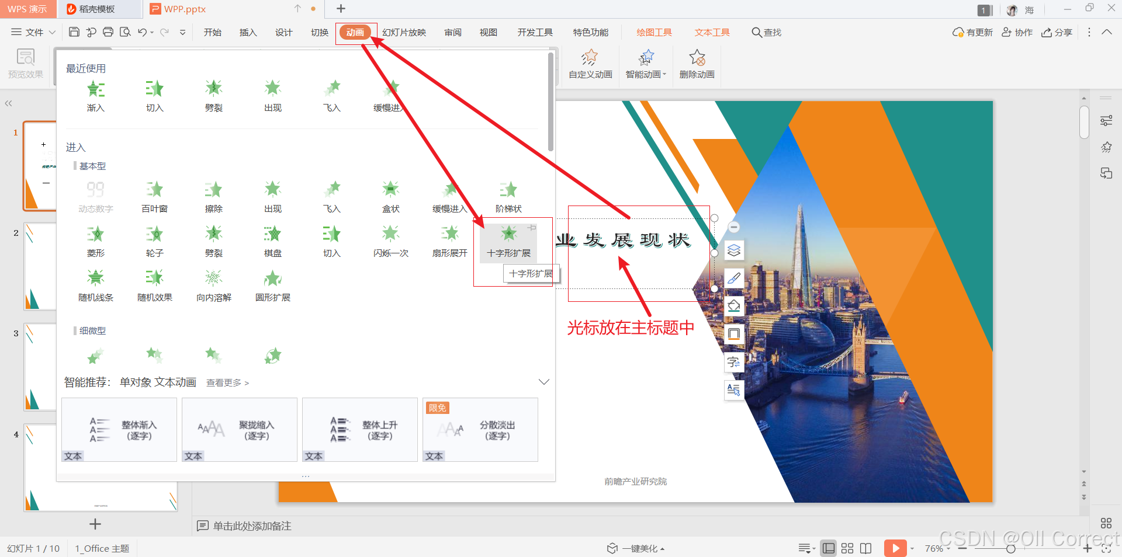Open the 文本工具 tab
Viewport: 1122px width, 557px height.
(x=712, y=32)
